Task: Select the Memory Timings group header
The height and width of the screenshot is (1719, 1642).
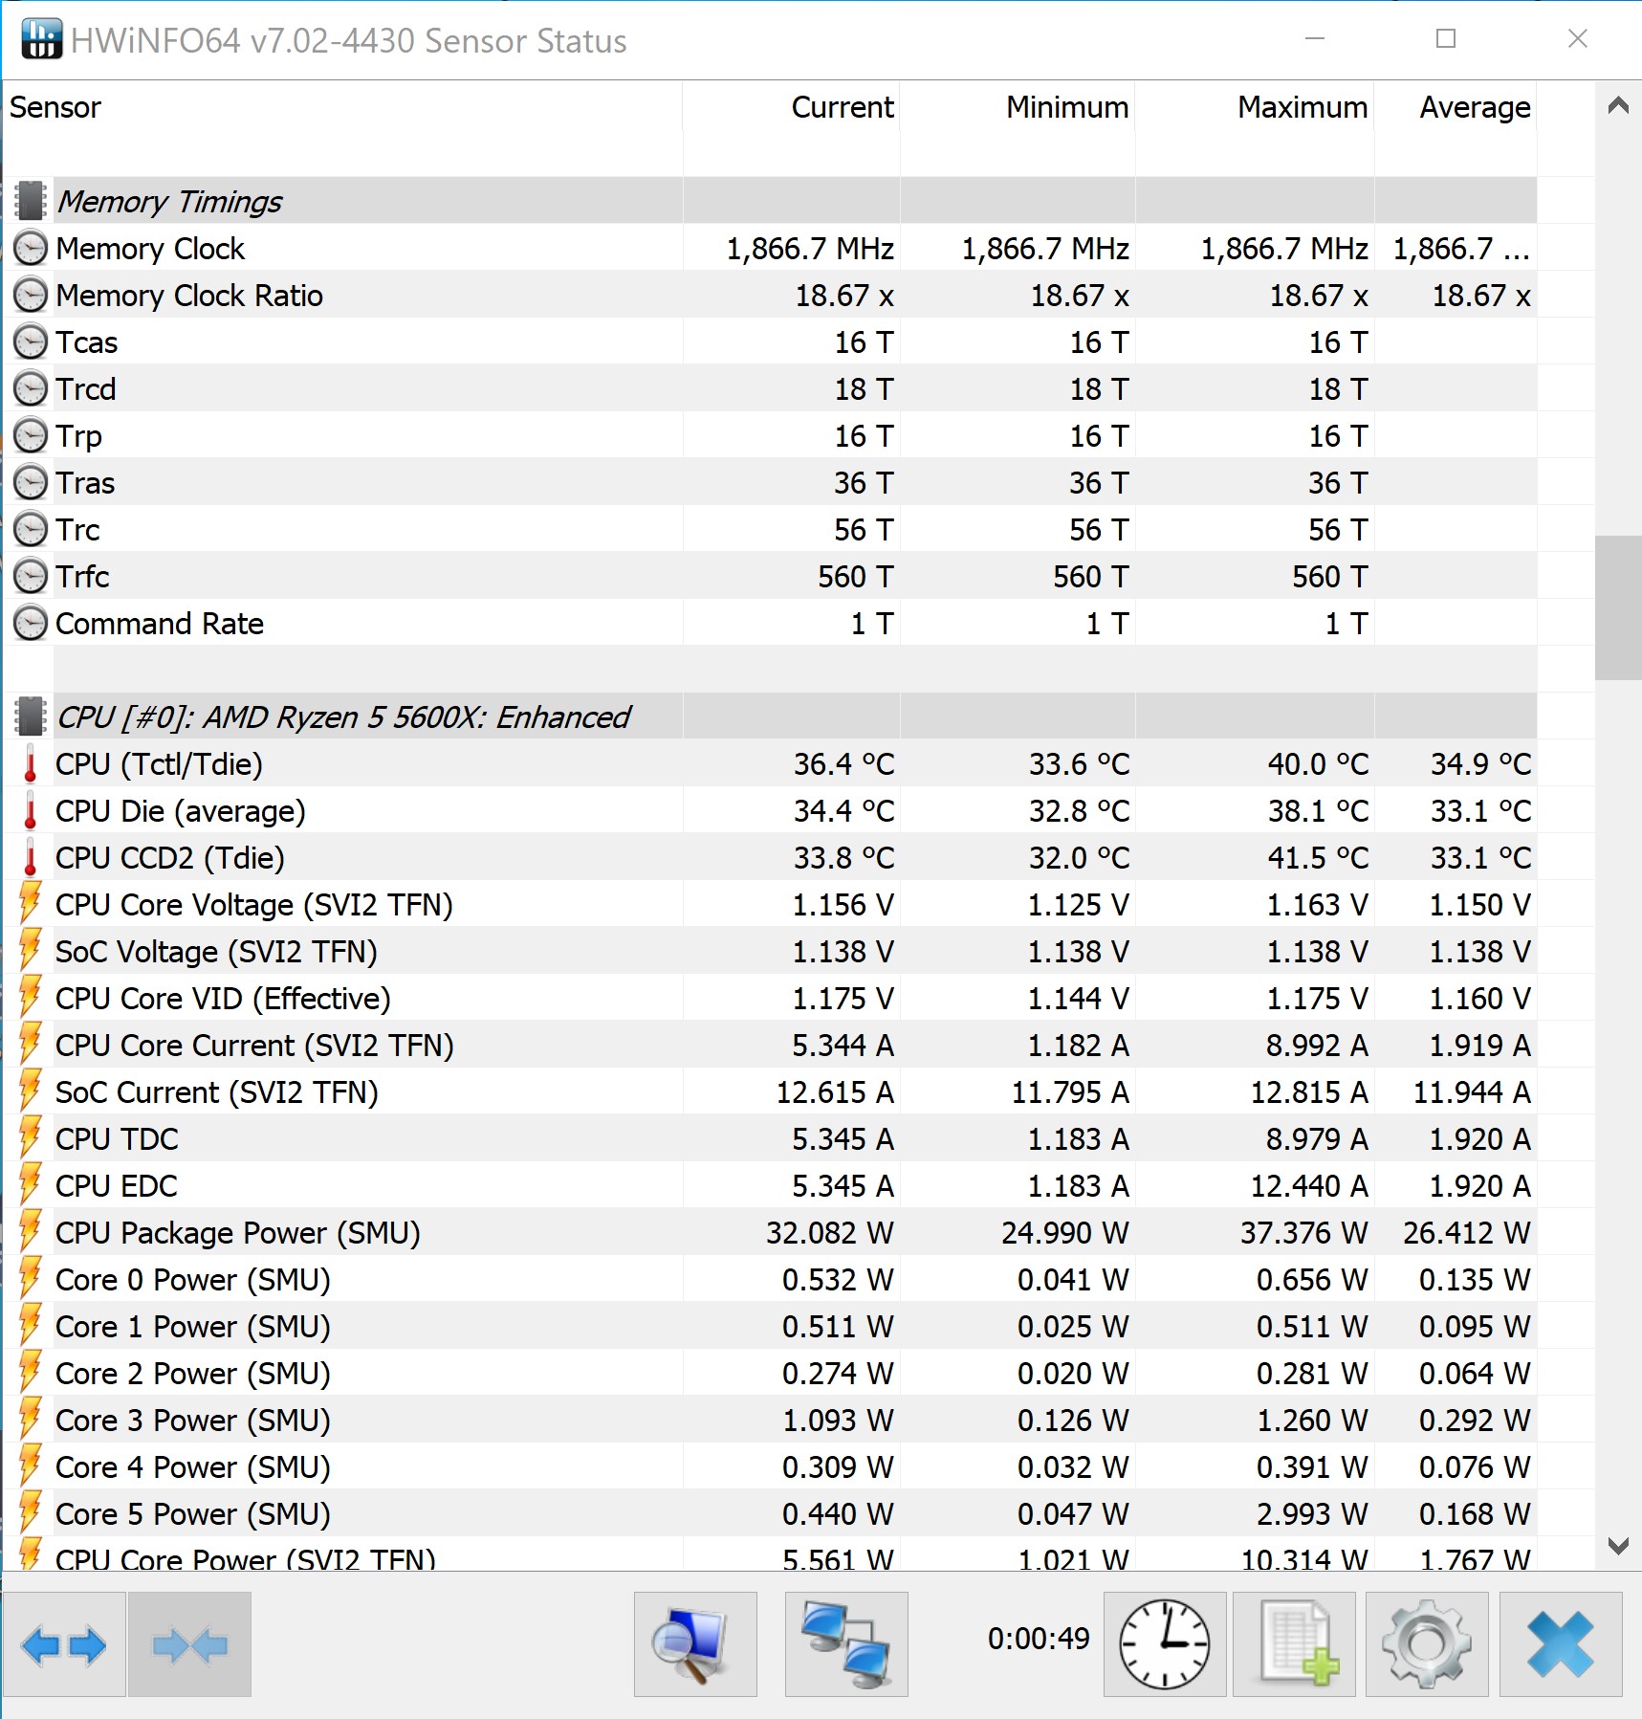Action: 170,202
